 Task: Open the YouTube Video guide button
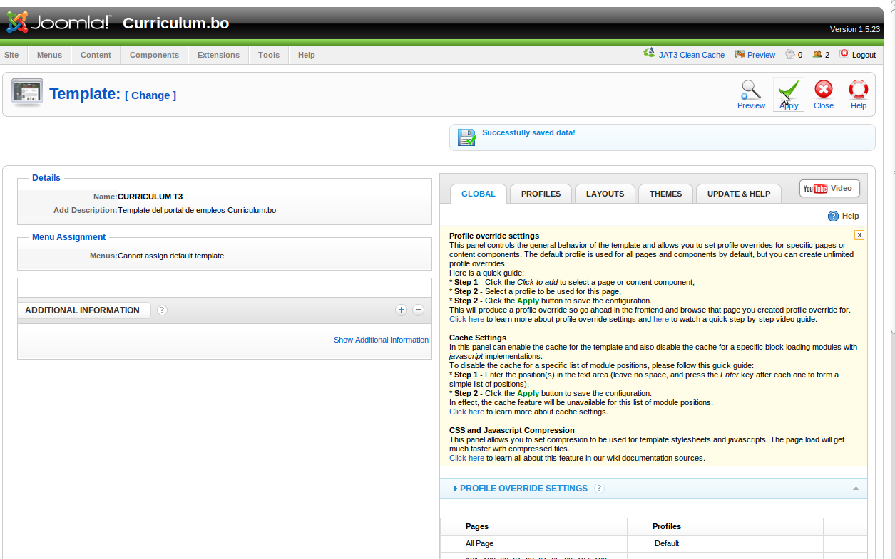pos(829,188)
